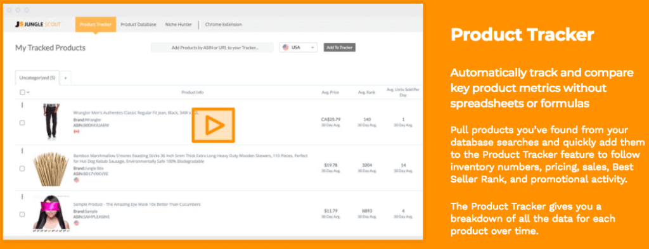Toggle the select-all checkbox in header
The width and height of the screenshot is (649, 249).
click(22, 93)
